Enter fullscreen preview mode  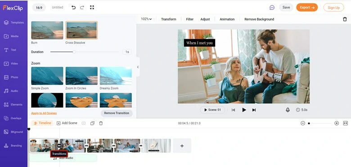[x=92, y=7]
